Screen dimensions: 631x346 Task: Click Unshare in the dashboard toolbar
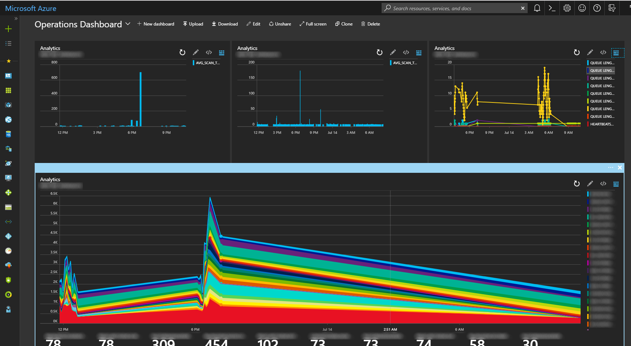coord(280,24)
